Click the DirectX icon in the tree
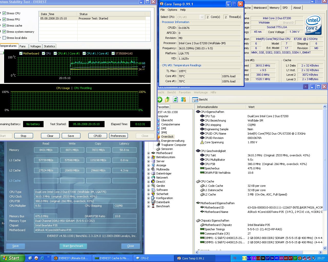This screenshot has width=328, height=262. (153, 182)
